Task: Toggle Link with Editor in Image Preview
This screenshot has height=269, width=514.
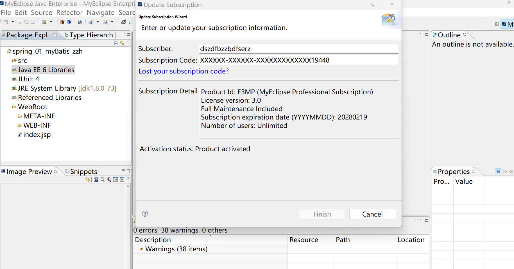Action: 87,180
